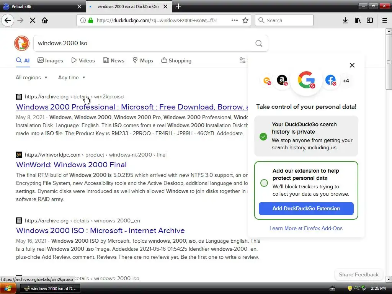392x294 pixels.
Task: Open Windows 2000 ISO Internet Archive result
Action: pos(100,230)
